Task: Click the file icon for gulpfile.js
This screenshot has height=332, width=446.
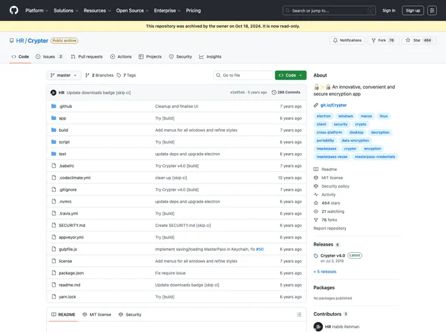Action: tap(53, 249)
